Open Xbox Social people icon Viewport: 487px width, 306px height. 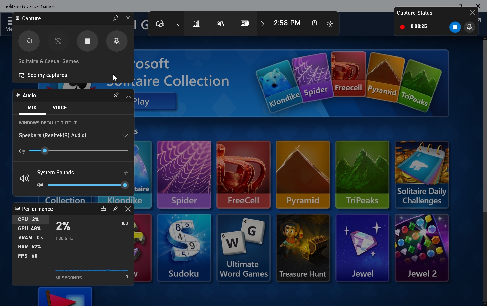[x=220, y=24]
